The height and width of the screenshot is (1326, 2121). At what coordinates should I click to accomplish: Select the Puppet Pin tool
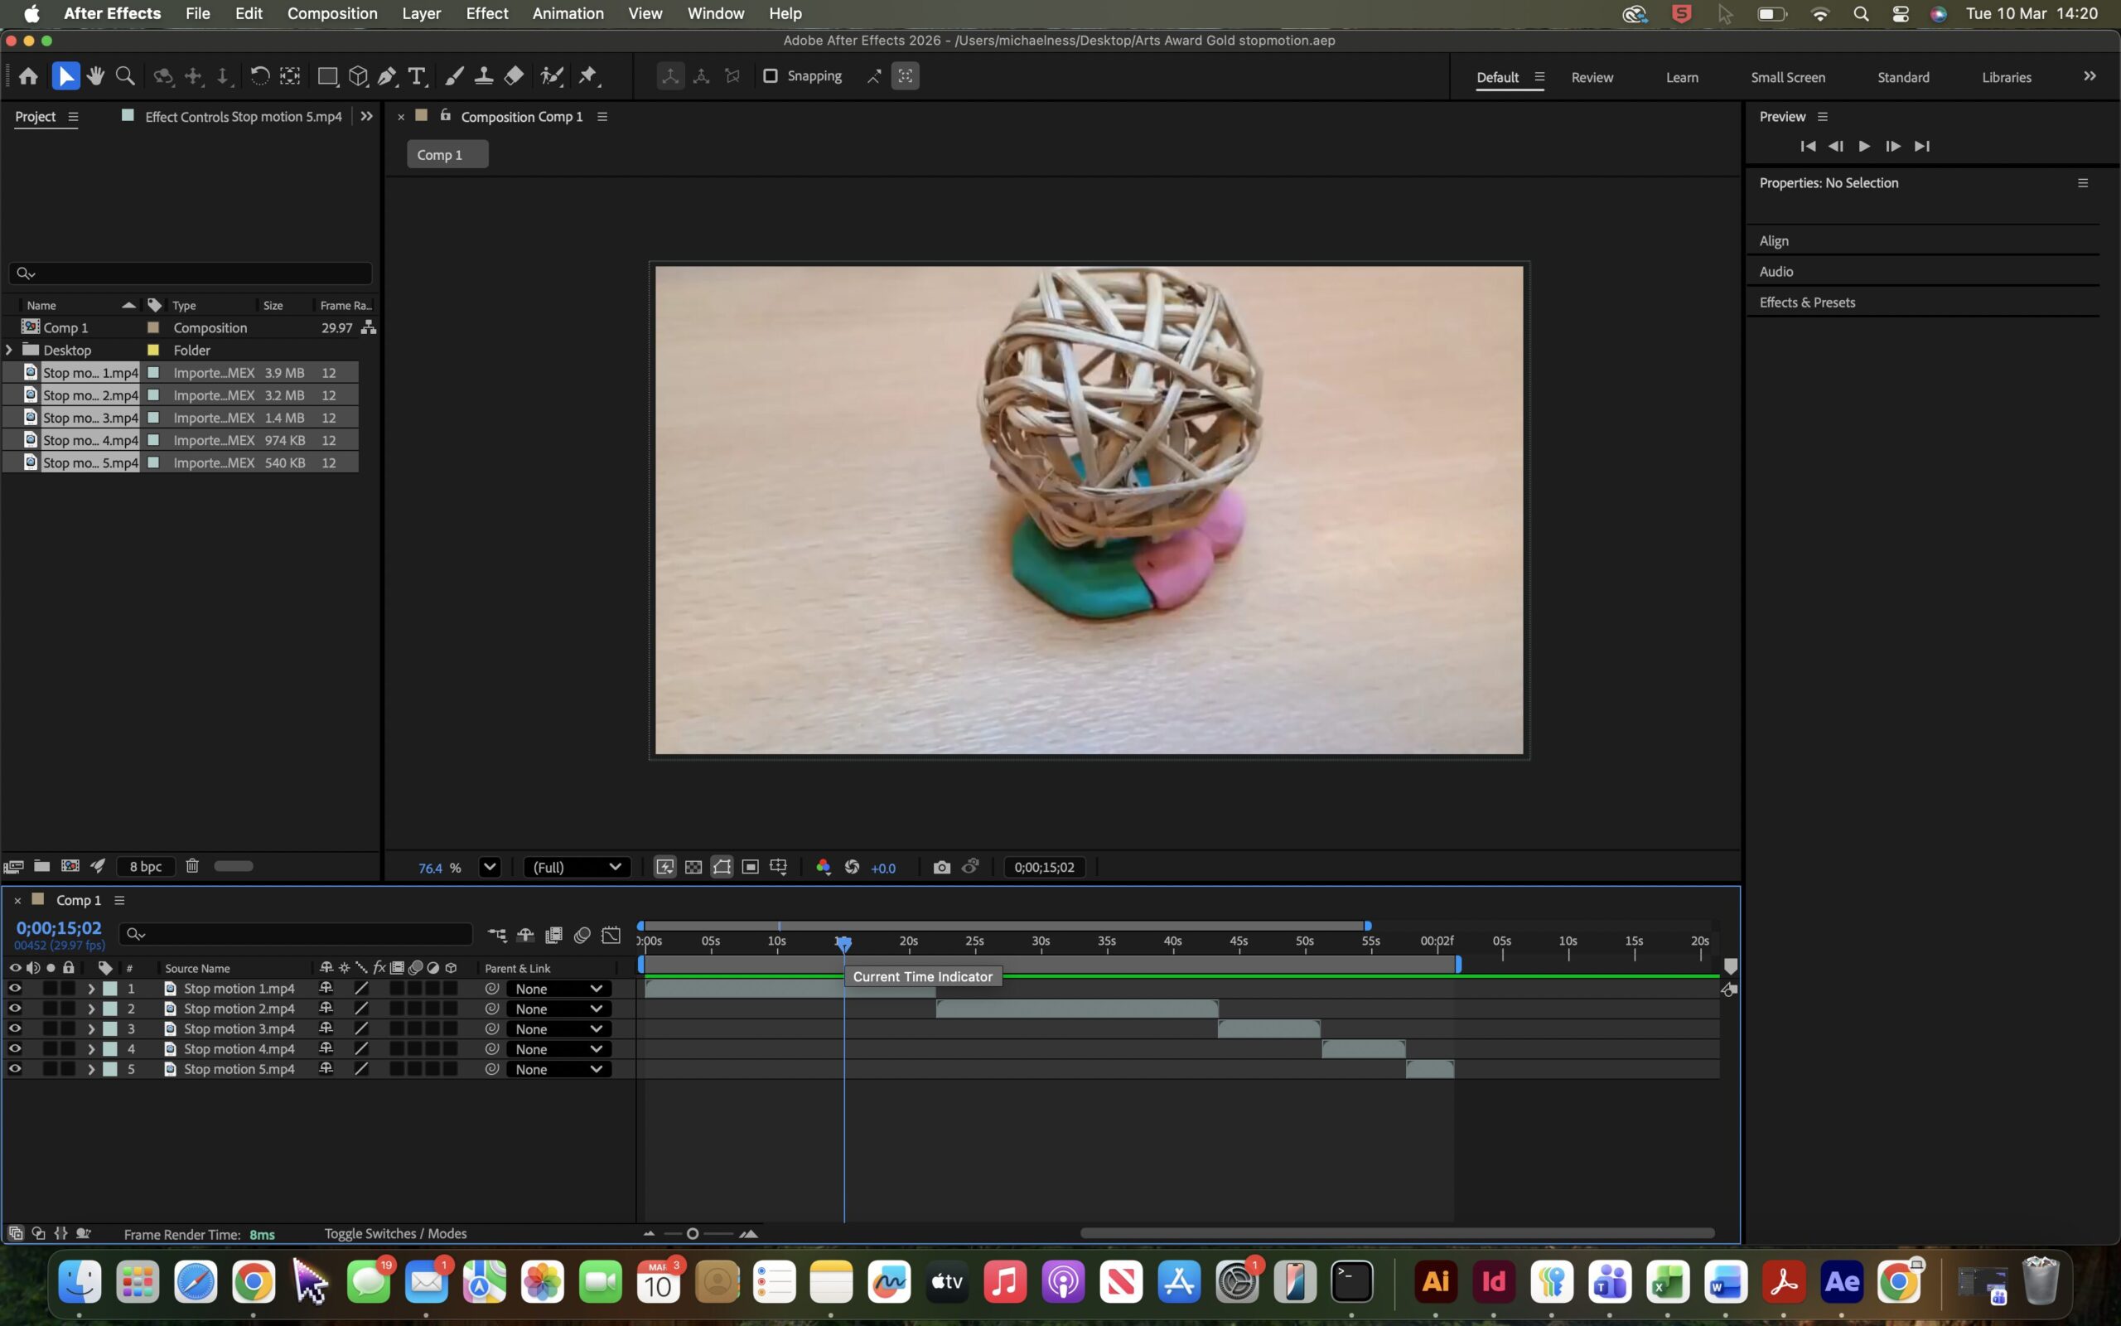[588, 76]
